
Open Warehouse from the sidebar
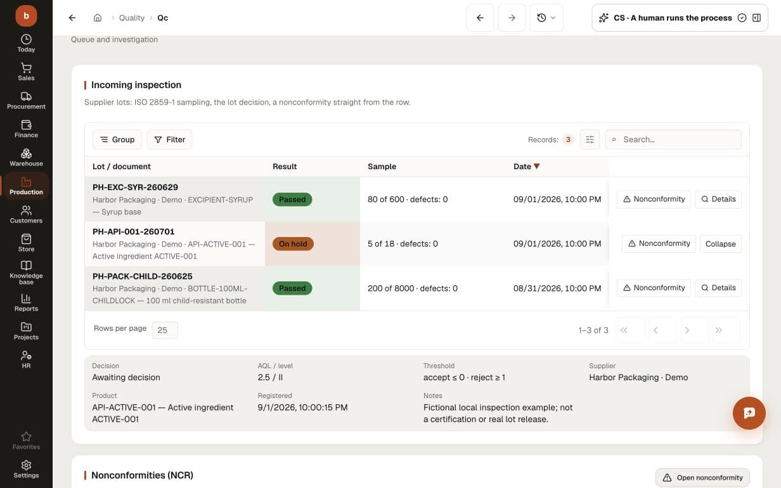pos(26,157)
